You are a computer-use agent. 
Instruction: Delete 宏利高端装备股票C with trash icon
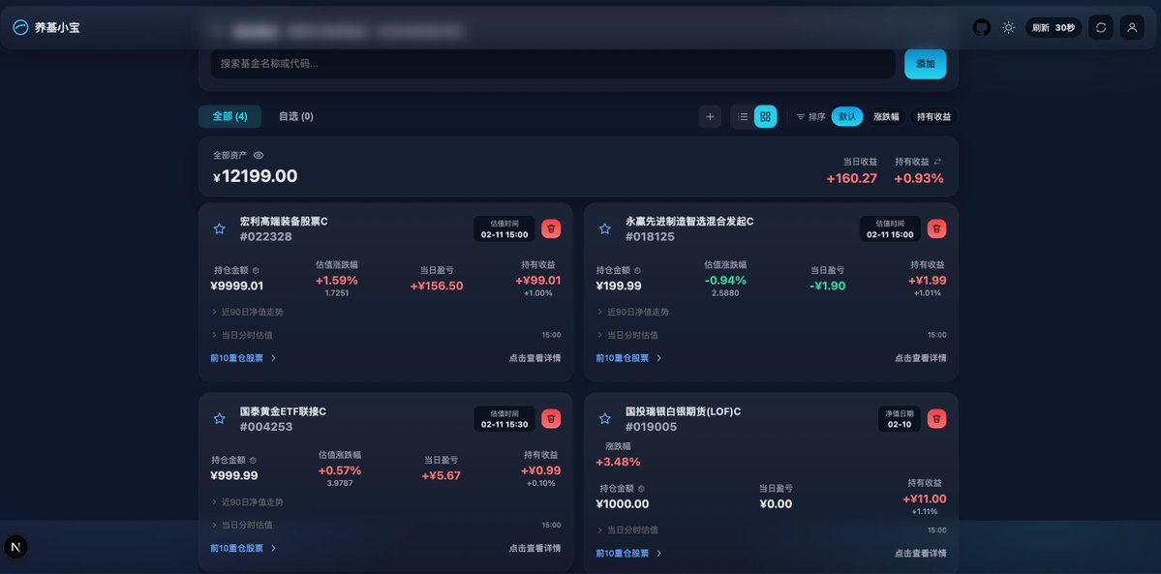coord(551,228)
